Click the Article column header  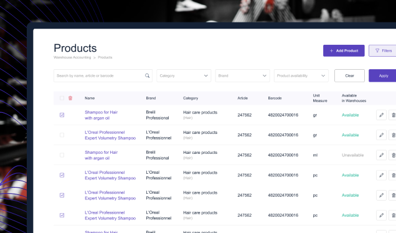pos(242,98)
